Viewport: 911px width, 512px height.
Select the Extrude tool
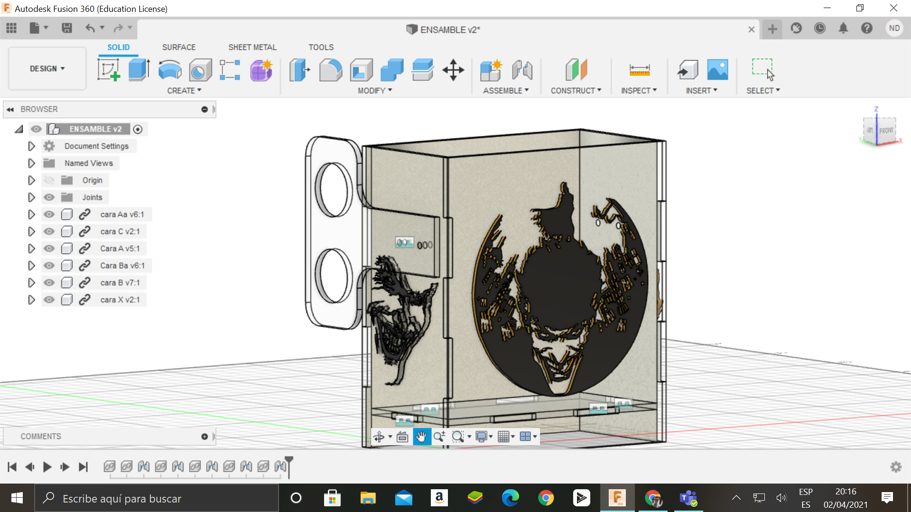pyautogui.click(x=139, y=70)
